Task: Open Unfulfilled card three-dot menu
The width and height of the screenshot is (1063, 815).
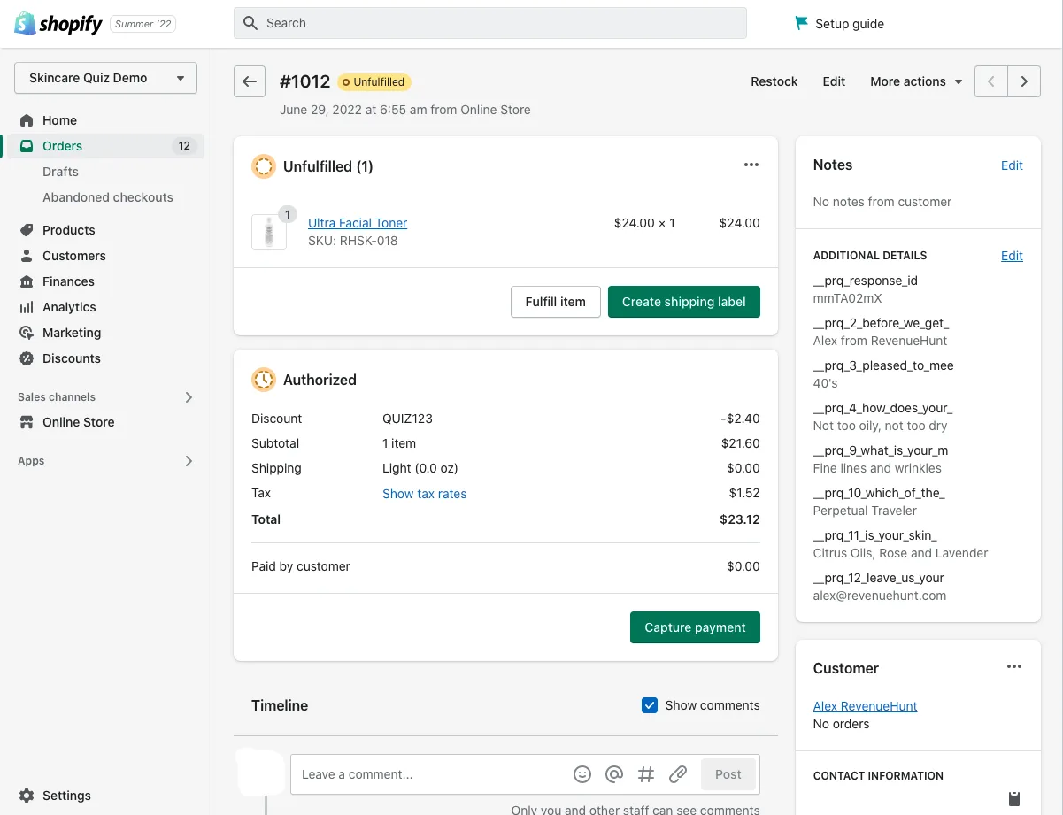Action: tap(751, 165)
